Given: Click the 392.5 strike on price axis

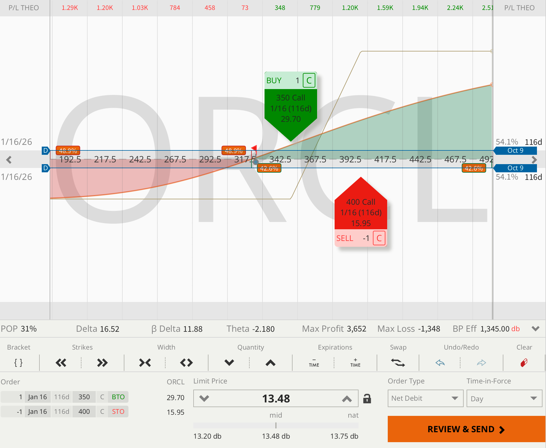Looking at the screenshot, I should (350, 159).
